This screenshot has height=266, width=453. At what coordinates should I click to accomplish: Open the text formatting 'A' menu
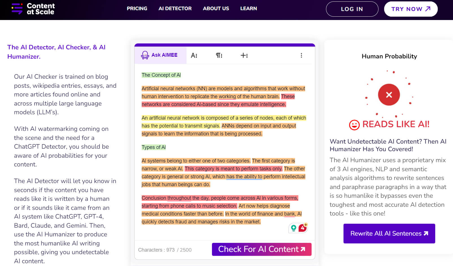[x=194, y=55]
